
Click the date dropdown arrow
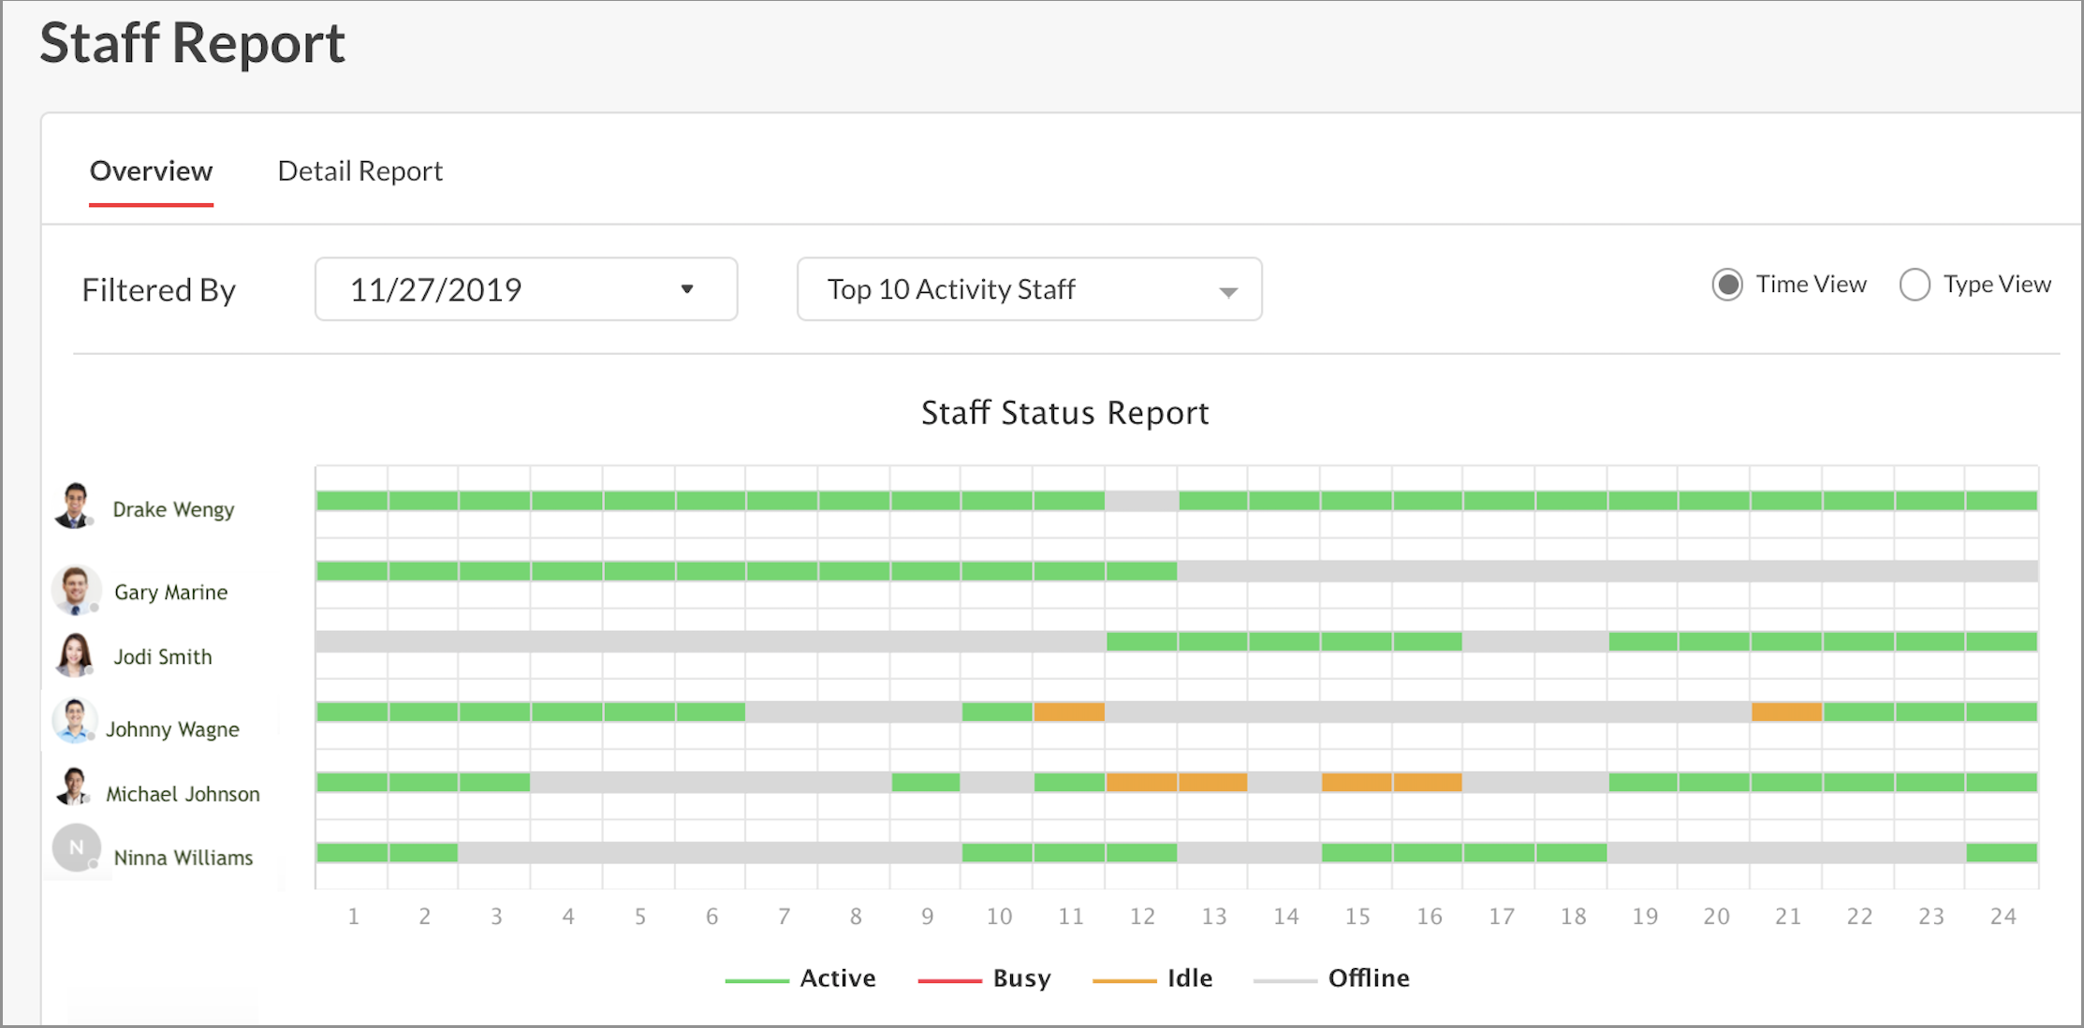pyautogui.click(x=687, y=289)
